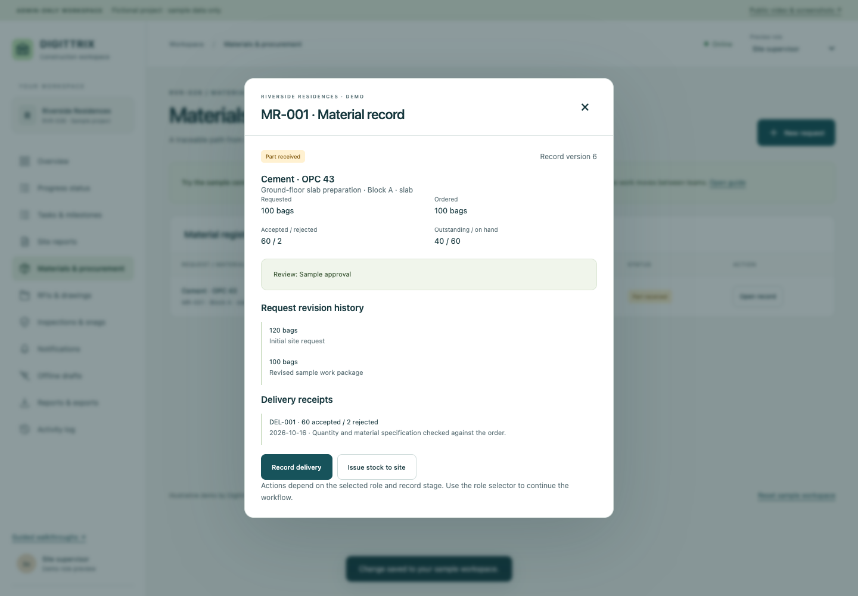
Task: Click the Part received status badge
Action: 283,157
